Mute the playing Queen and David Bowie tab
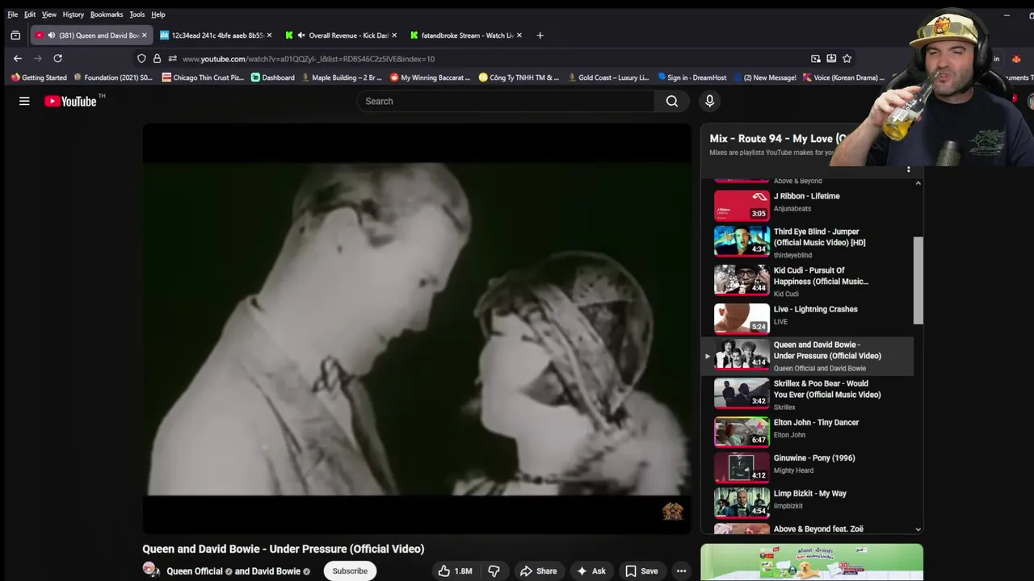 pos(51,36)
